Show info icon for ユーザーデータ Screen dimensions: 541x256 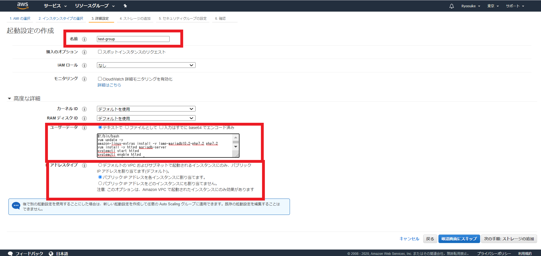click(84, 128)
